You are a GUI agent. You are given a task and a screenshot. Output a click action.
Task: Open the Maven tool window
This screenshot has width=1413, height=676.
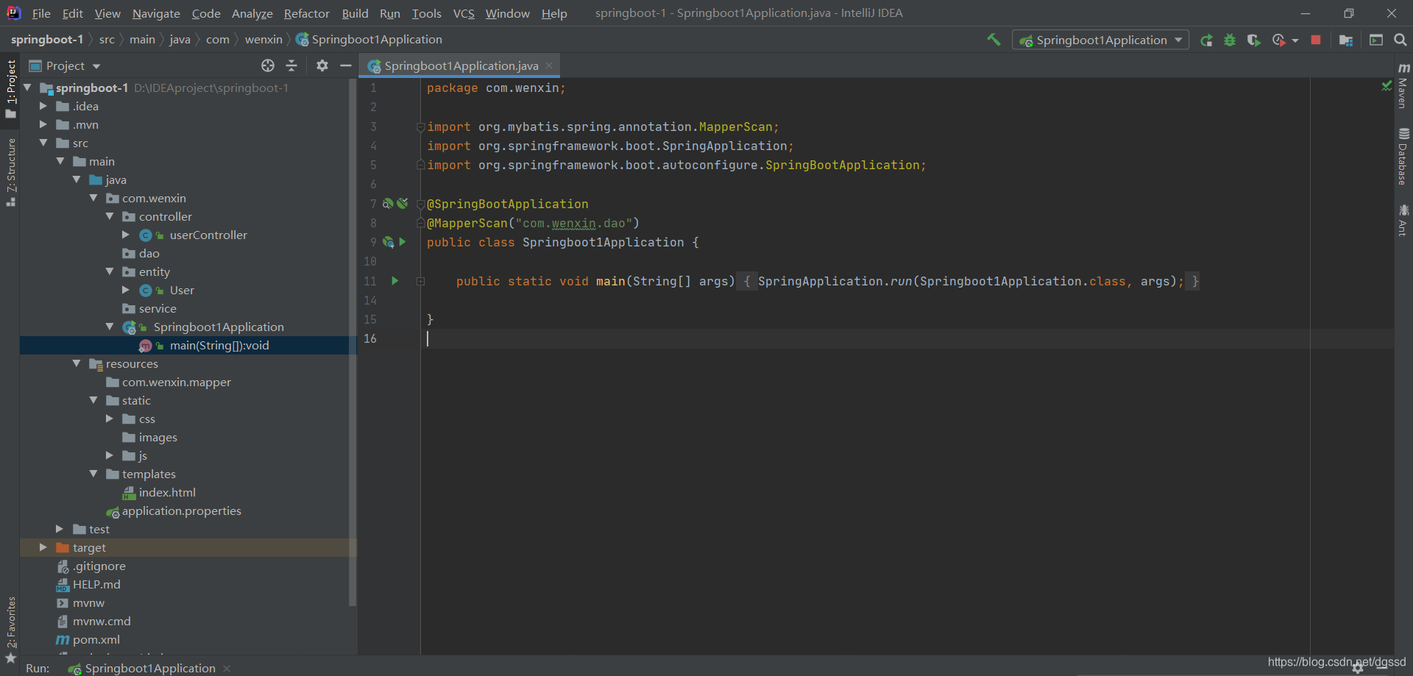pyautogui.click(x=1403, y=85)
